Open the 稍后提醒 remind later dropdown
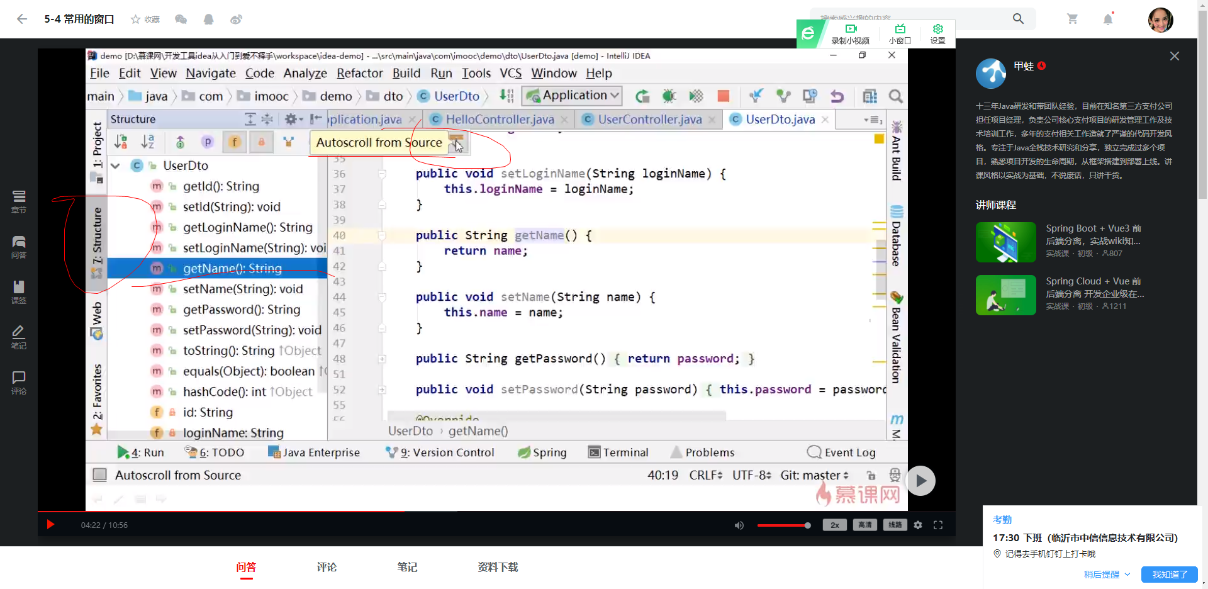This screenshot has width=1208, height=589. tap(1107, 575)
